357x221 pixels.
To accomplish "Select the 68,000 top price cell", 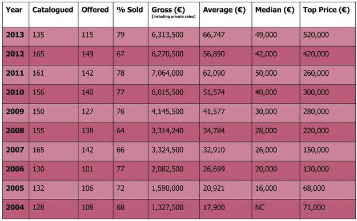I will [x=314, y=189].
